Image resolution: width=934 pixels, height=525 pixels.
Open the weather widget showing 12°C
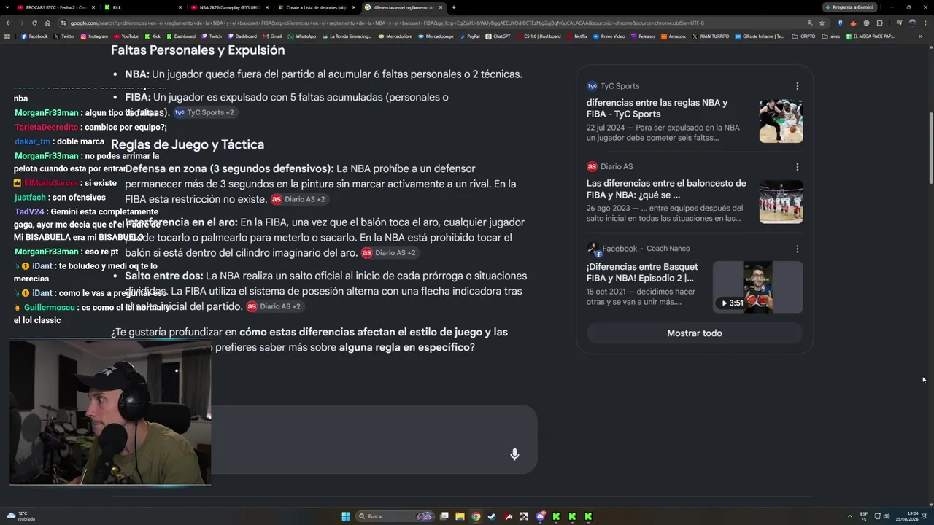pos(22,516)
